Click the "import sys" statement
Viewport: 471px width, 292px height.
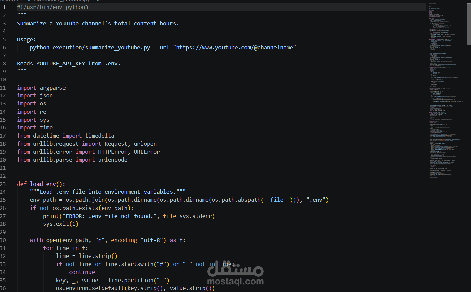pos(33,120)
